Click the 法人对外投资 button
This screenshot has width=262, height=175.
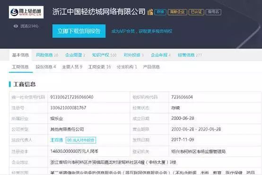click(x=81, y=140)
